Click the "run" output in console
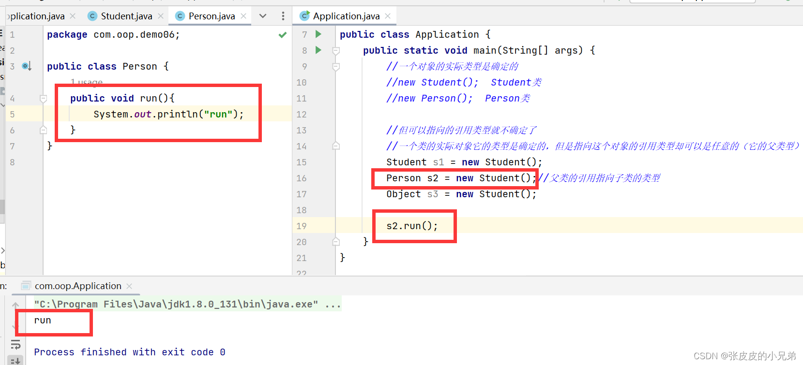Screen dimensions: 803x365 [x=43, y=320]
